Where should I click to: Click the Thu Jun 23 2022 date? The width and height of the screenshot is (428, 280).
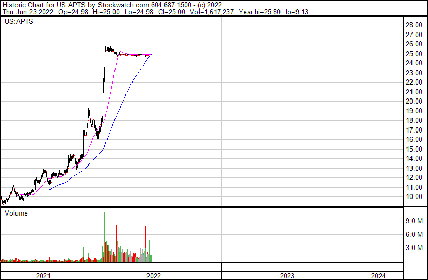(27, 12)
